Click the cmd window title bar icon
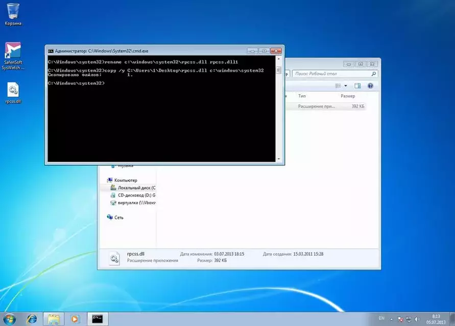 click(x=51, y=51)
